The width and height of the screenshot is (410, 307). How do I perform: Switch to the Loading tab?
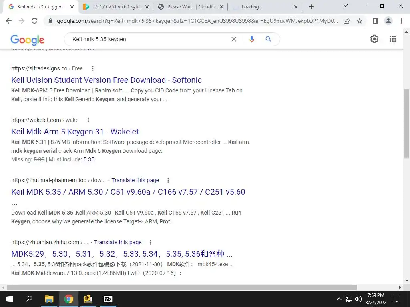pyautogui.click(x=264, y=7)
